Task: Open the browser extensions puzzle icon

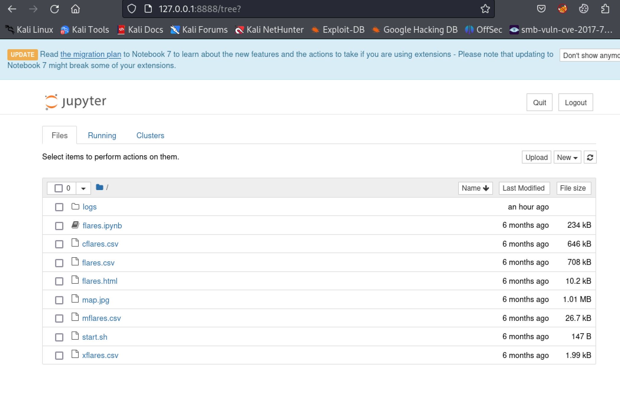Action: pos(605,9)
